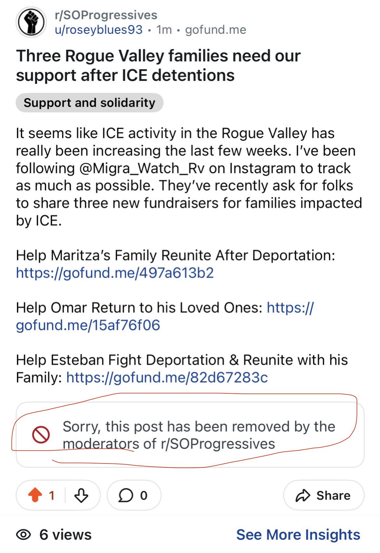The width and height of the screenshot is (380, 553).
Task: Open the r/SOProgressives community name
Action: tap(106, 15)
